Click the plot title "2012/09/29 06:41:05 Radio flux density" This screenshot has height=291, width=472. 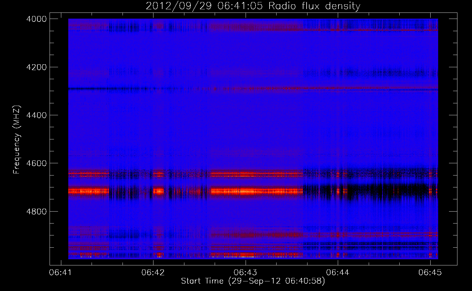point(253,6)
